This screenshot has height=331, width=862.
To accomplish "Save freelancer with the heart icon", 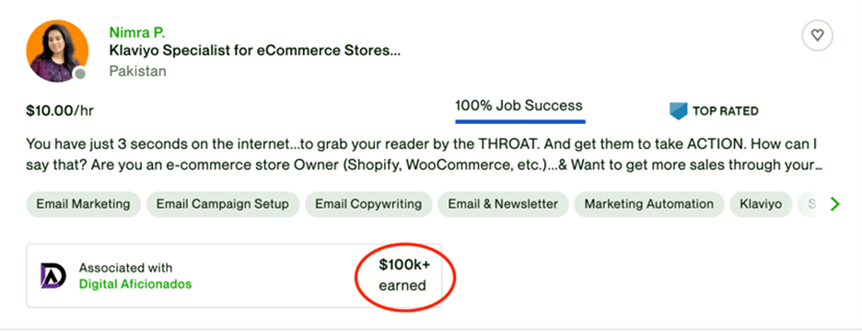I will coord(818,36).
